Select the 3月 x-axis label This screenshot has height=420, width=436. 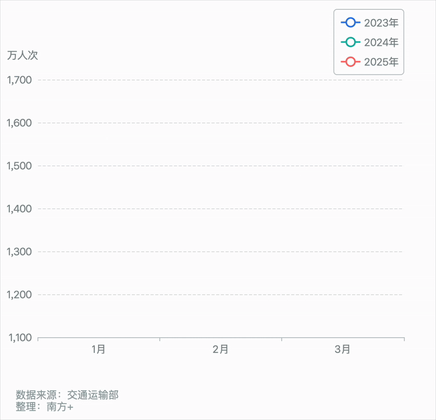[343, 350]
